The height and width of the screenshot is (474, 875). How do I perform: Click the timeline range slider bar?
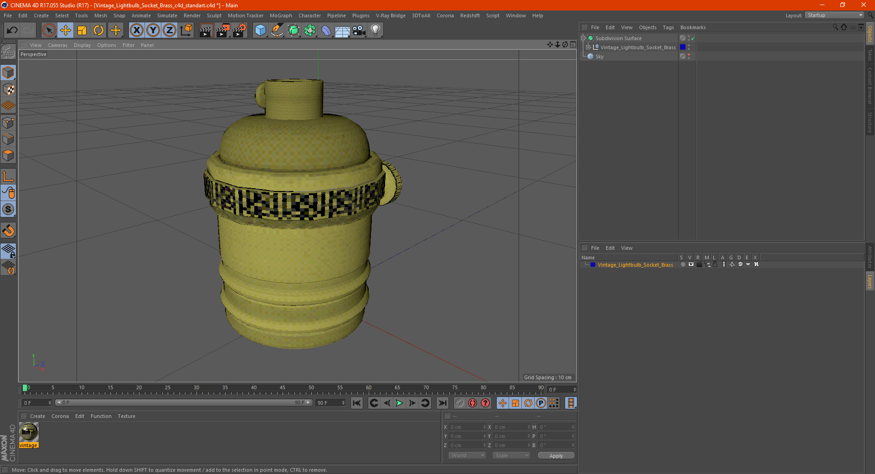(183, 402)
